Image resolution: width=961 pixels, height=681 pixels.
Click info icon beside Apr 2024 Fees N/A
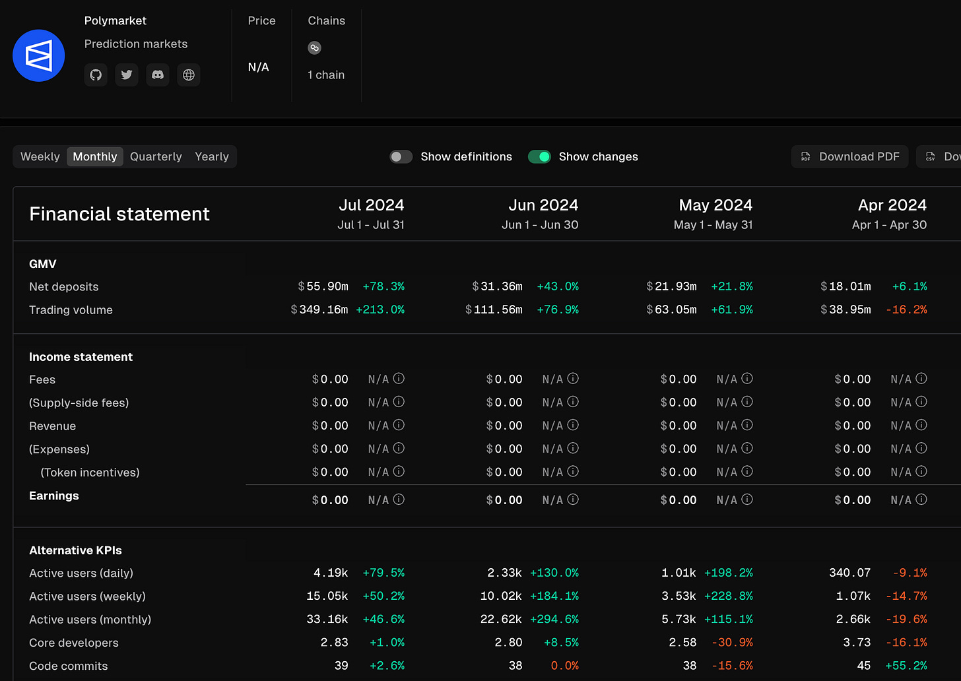coord(921,379)
